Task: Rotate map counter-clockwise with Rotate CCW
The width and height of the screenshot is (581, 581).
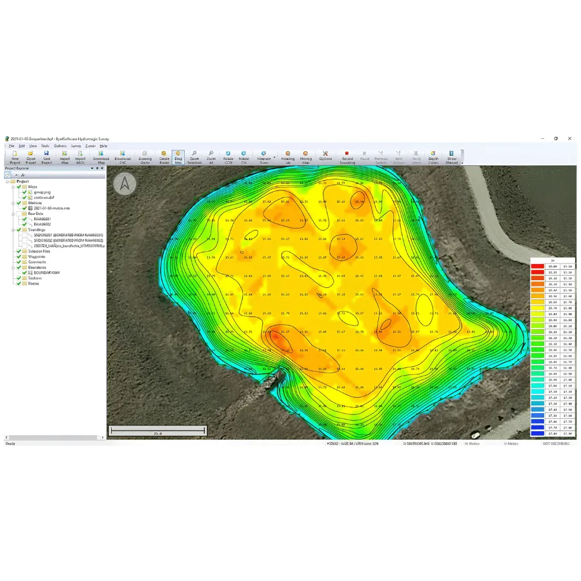Action: (229, 158)
